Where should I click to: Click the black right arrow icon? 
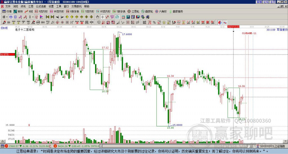pos(62,17)
